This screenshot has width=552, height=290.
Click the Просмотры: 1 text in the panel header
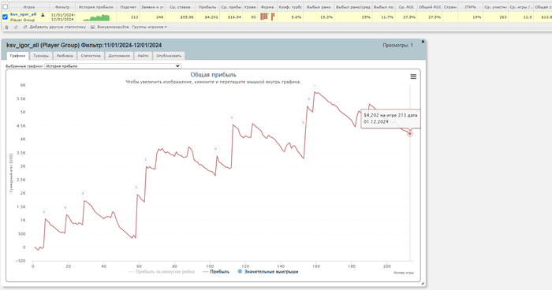click(x=397, y=45)
